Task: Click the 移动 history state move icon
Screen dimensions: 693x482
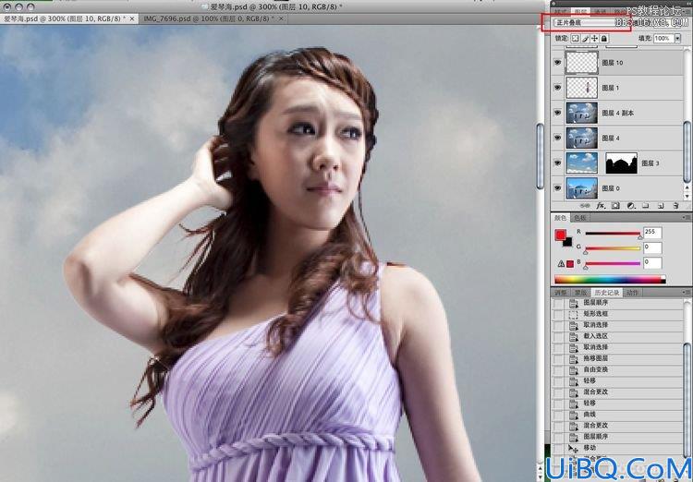Action: [x=573, y=448]
